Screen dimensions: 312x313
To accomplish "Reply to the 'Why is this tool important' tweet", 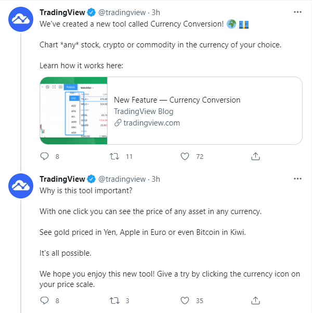I will [45, 301].
